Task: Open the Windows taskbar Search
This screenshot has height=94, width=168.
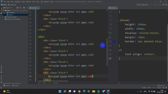Action: (65, 91)
